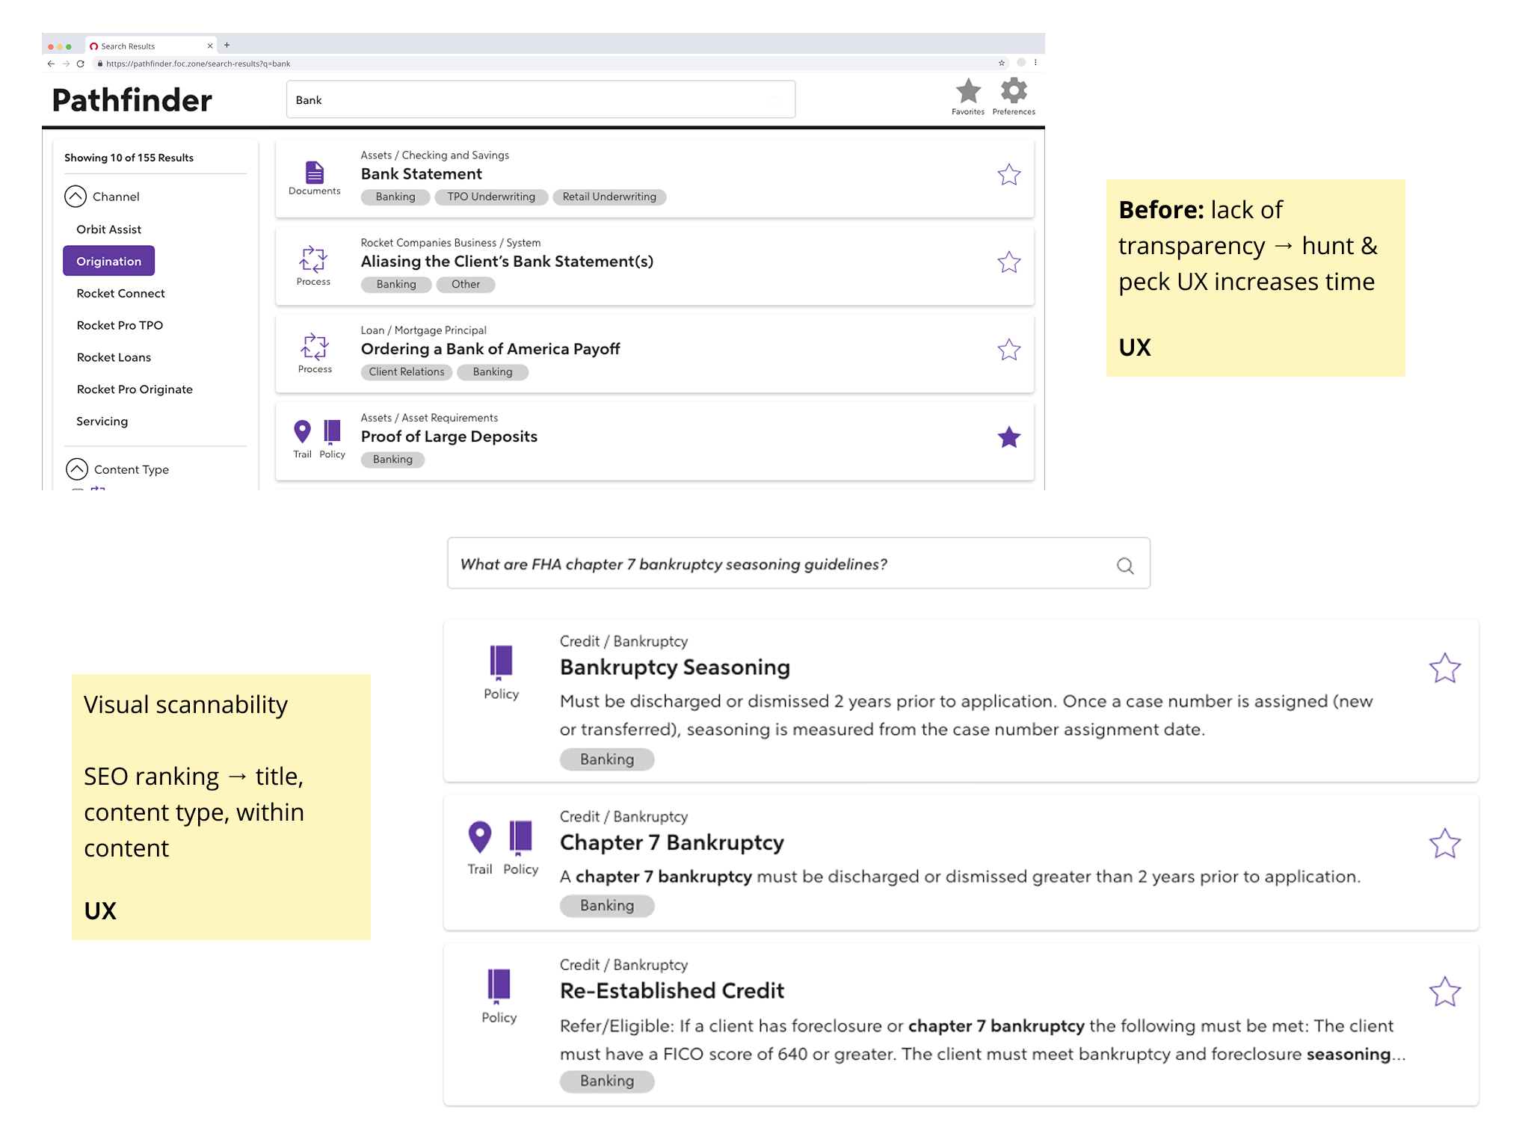
Task: Select Rocket Pro TPO channel
Action: (x=120, y=325)
